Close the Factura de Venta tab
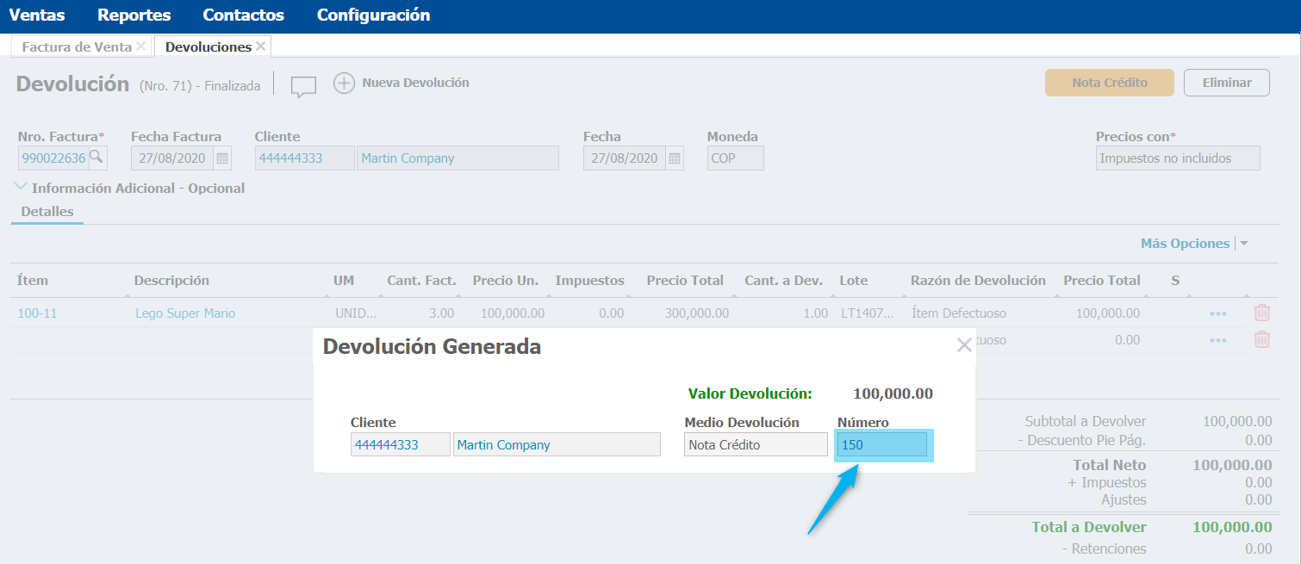This screenshot has height=564, width=1301. (141, 46)
